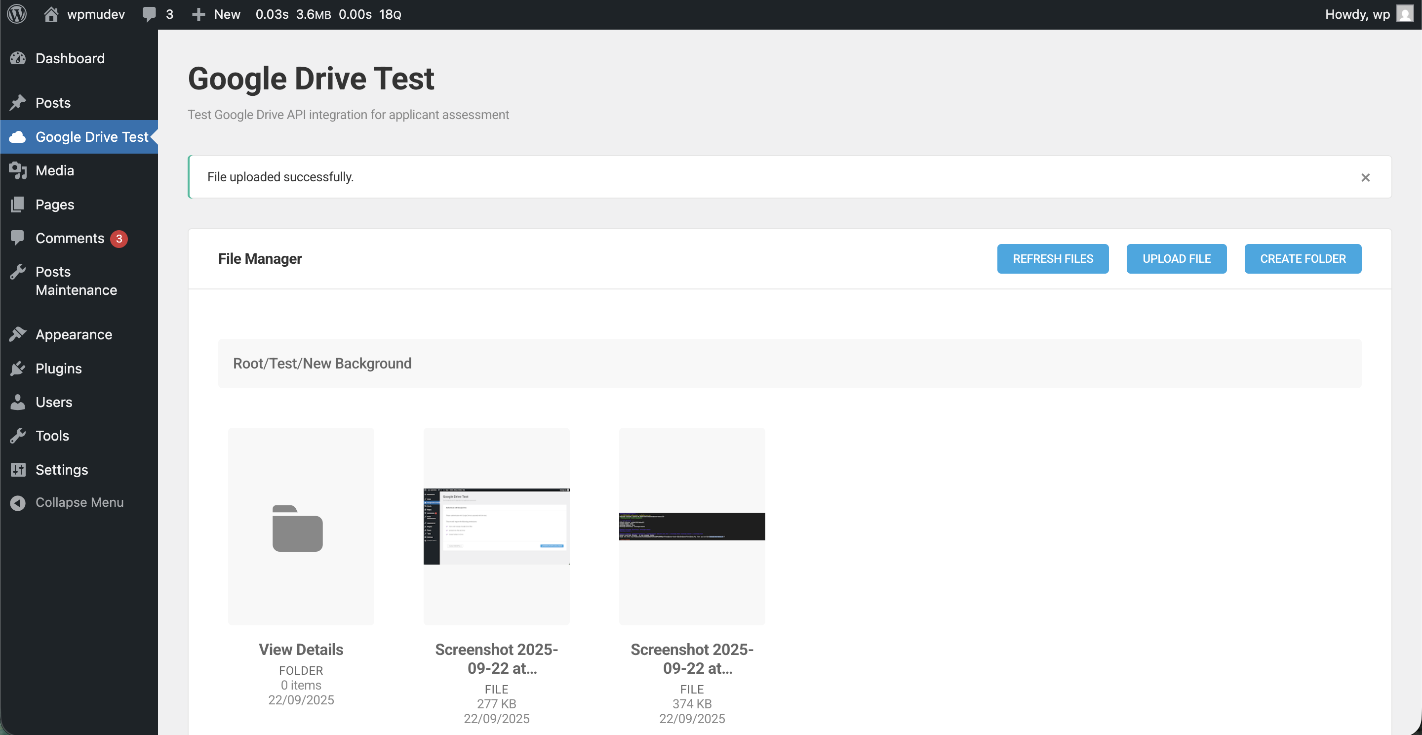This screenshot has width=1422, height=735.
Task: Go to Posts menu item
Action: 53,103
